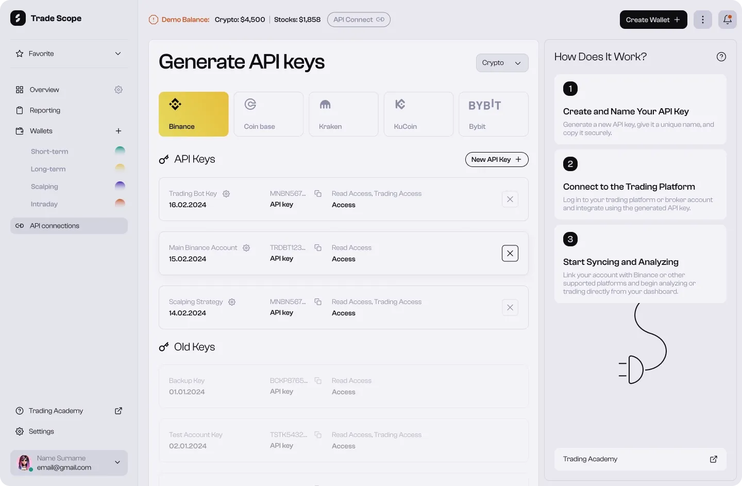Viewport: 742px width, 486px height.
Task: Click the Create Wallet button
Action: (x=653, y=20)
